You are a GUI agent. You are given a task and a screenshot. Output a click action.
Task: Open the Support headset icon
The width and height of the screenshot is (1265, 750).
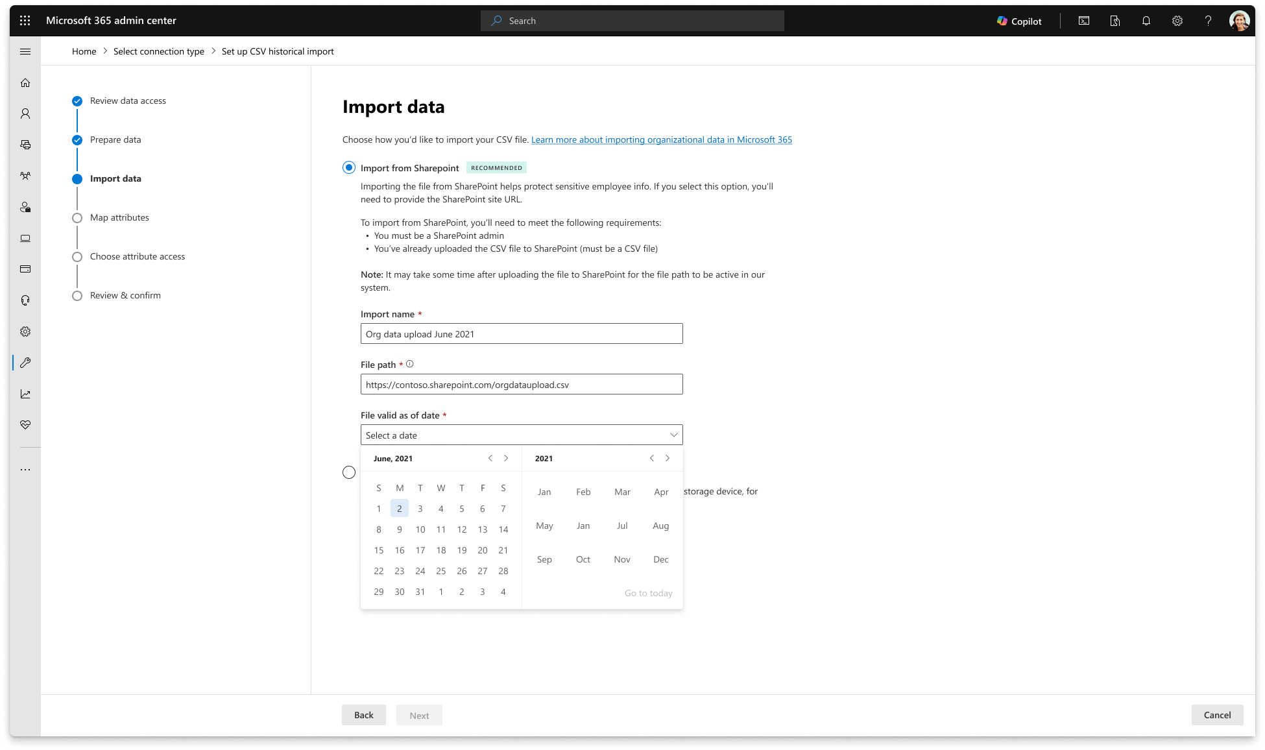(x=26, y=300)
